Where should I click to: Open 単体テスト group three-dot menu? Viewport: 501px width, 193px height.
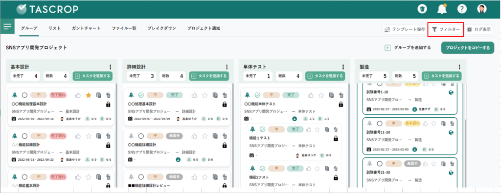(x=343, y=67)
